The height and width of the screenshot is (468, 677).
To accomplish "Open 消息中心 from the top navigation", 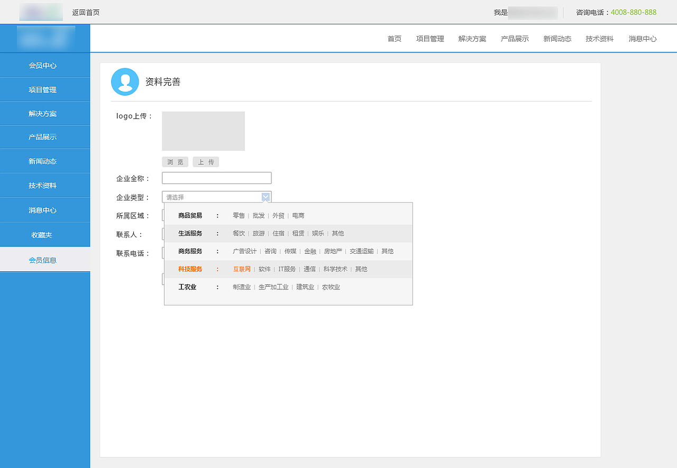I will click(x=642, y=38).
